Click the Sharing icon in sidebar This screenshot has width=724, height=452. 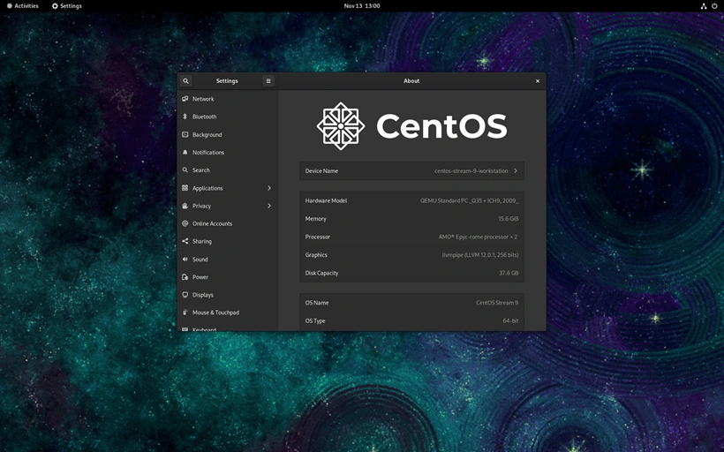point(185,241)
